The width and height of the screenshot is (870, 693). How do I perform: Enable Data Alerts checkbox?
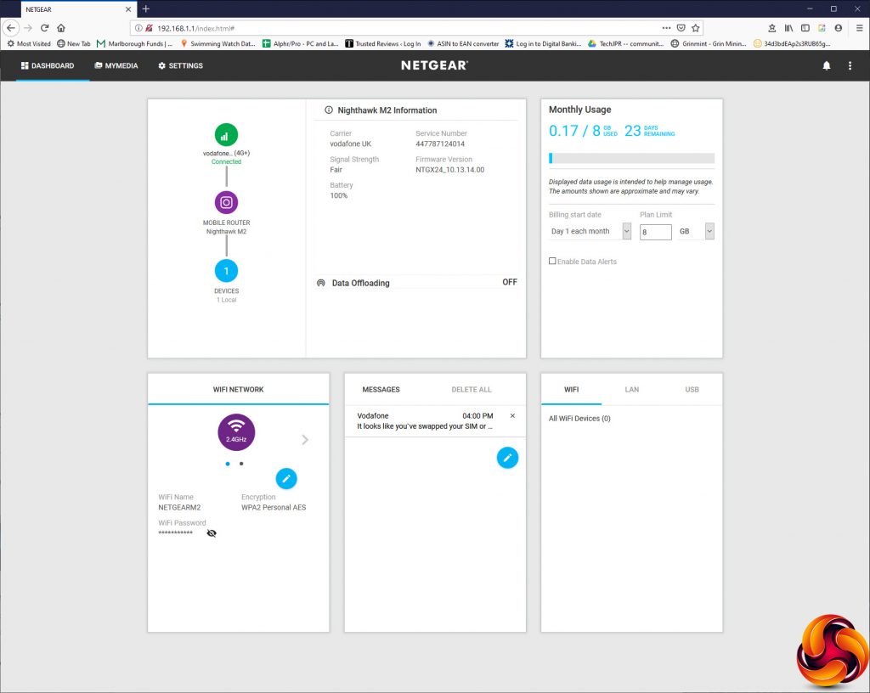pyautogui.click(x=552, y=261)
